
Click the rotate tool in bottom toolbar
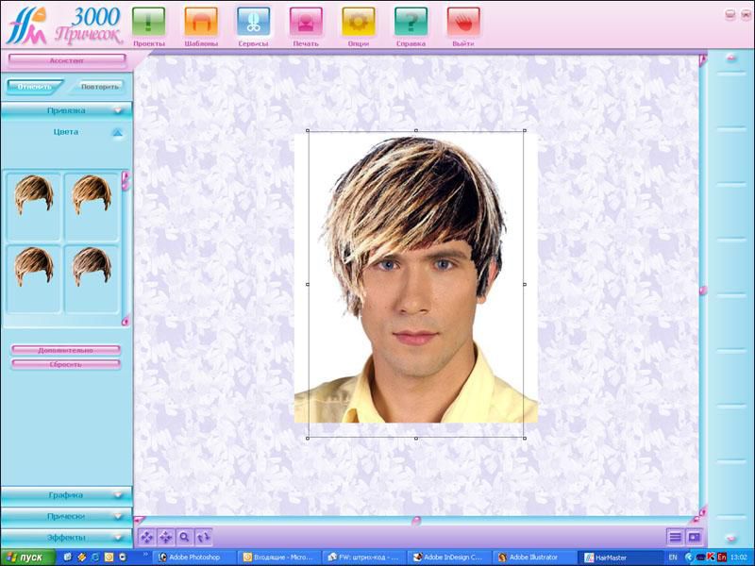[x=204, y=537]
